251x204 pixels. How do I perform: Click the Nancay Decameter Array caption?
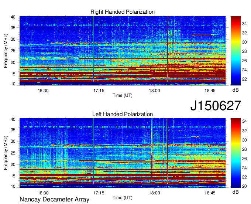coord(54,200)
